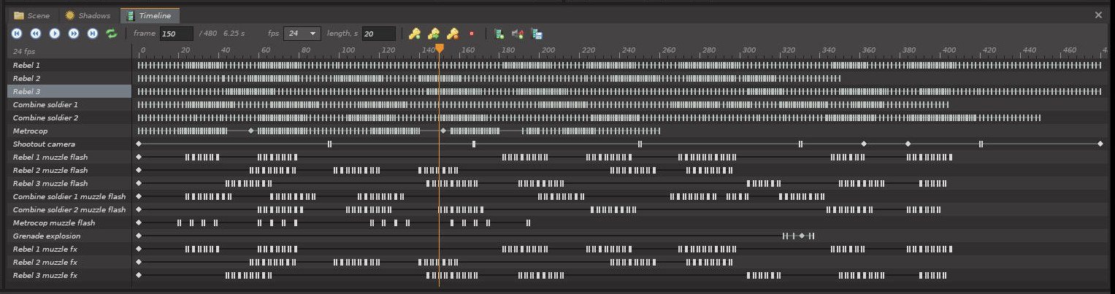The width and height of the screenshot is (1115, 294).
Task: Select Rebel 3 muzzle flash track
Action: (x=69, y=184)
